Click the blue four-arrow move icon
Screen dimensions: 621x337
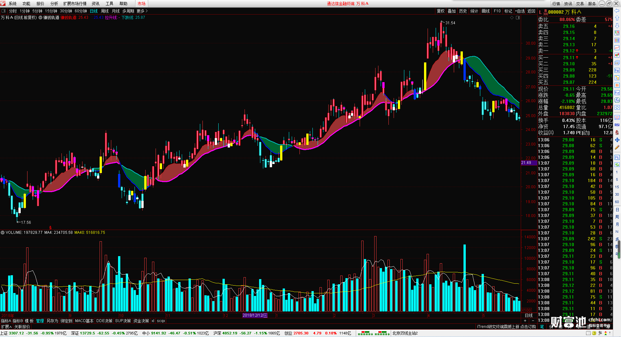[x=617, y=140]
